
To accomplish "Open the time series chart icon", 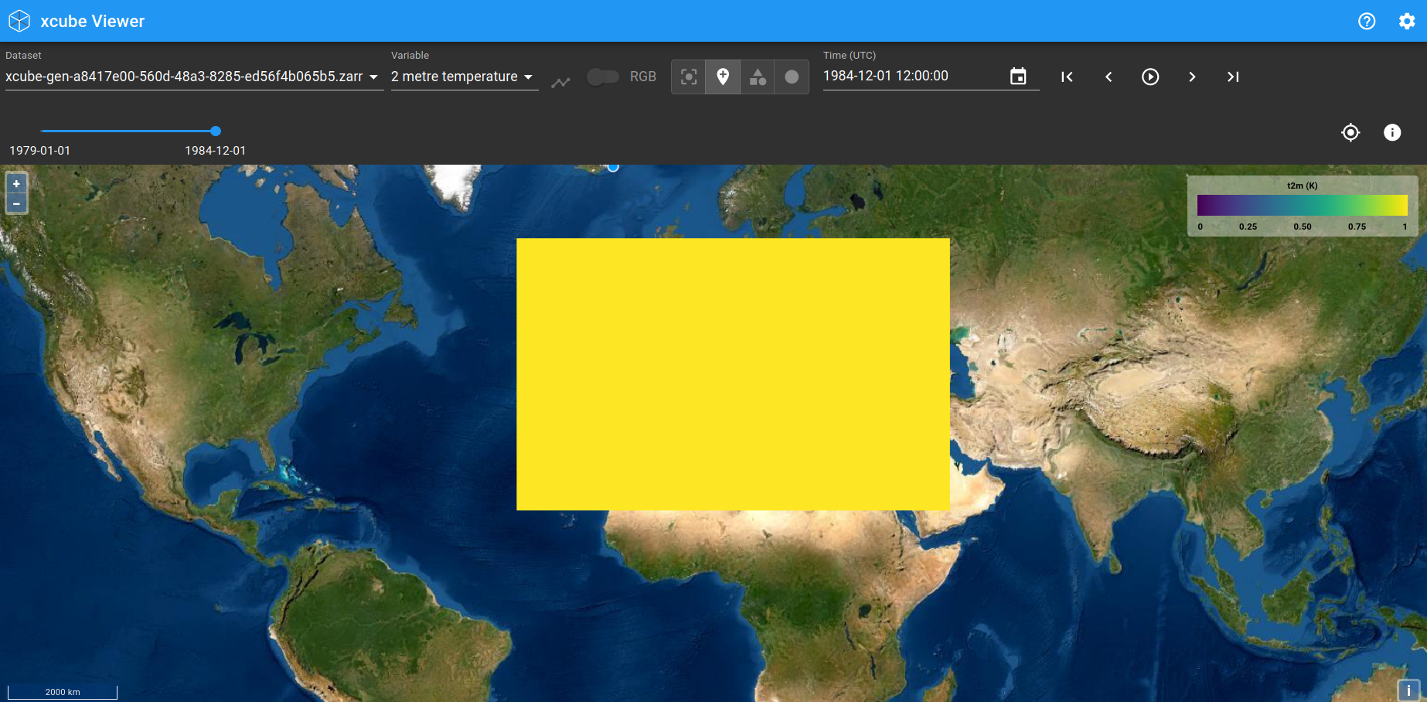I will pyautogui.click(x=560, y=81).
